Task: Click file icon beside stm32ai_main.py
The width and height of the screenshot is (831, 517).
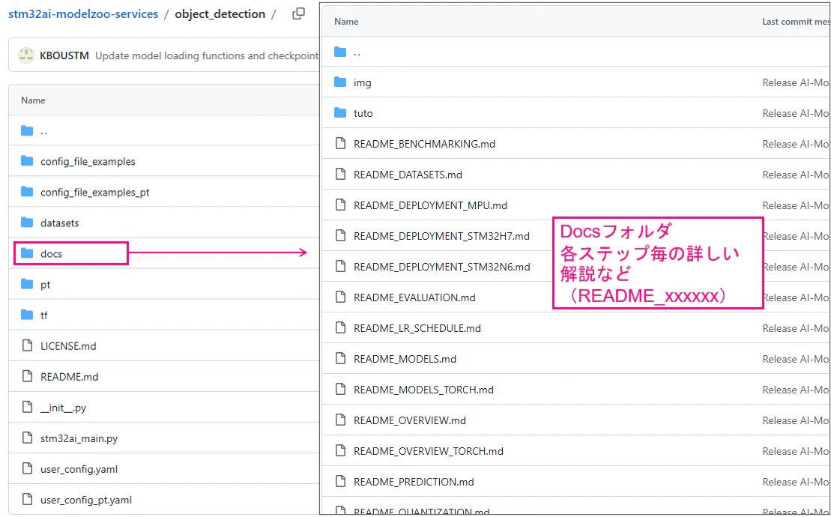Action: coord(27,438)
